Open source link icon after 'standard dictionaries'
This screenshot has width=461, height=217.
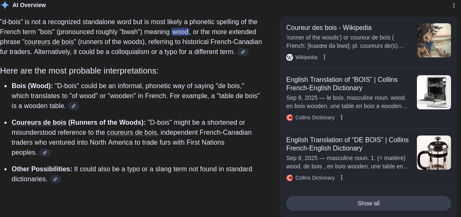(x=55, y=179)
